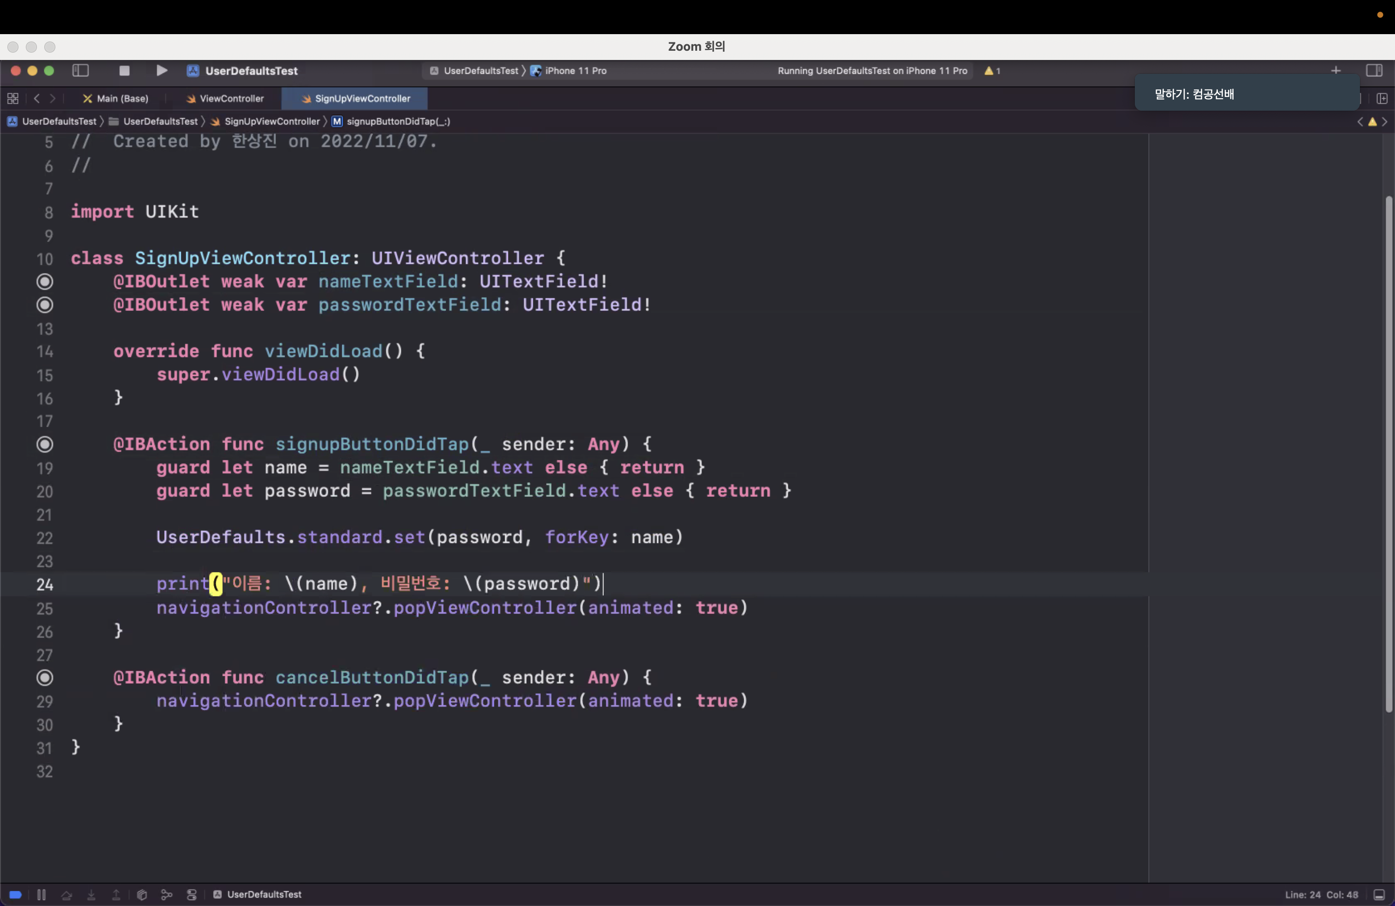The image size is (1395, 906).
Task: Click the vertical editor scrollbar
Action: click(1389, 454)
